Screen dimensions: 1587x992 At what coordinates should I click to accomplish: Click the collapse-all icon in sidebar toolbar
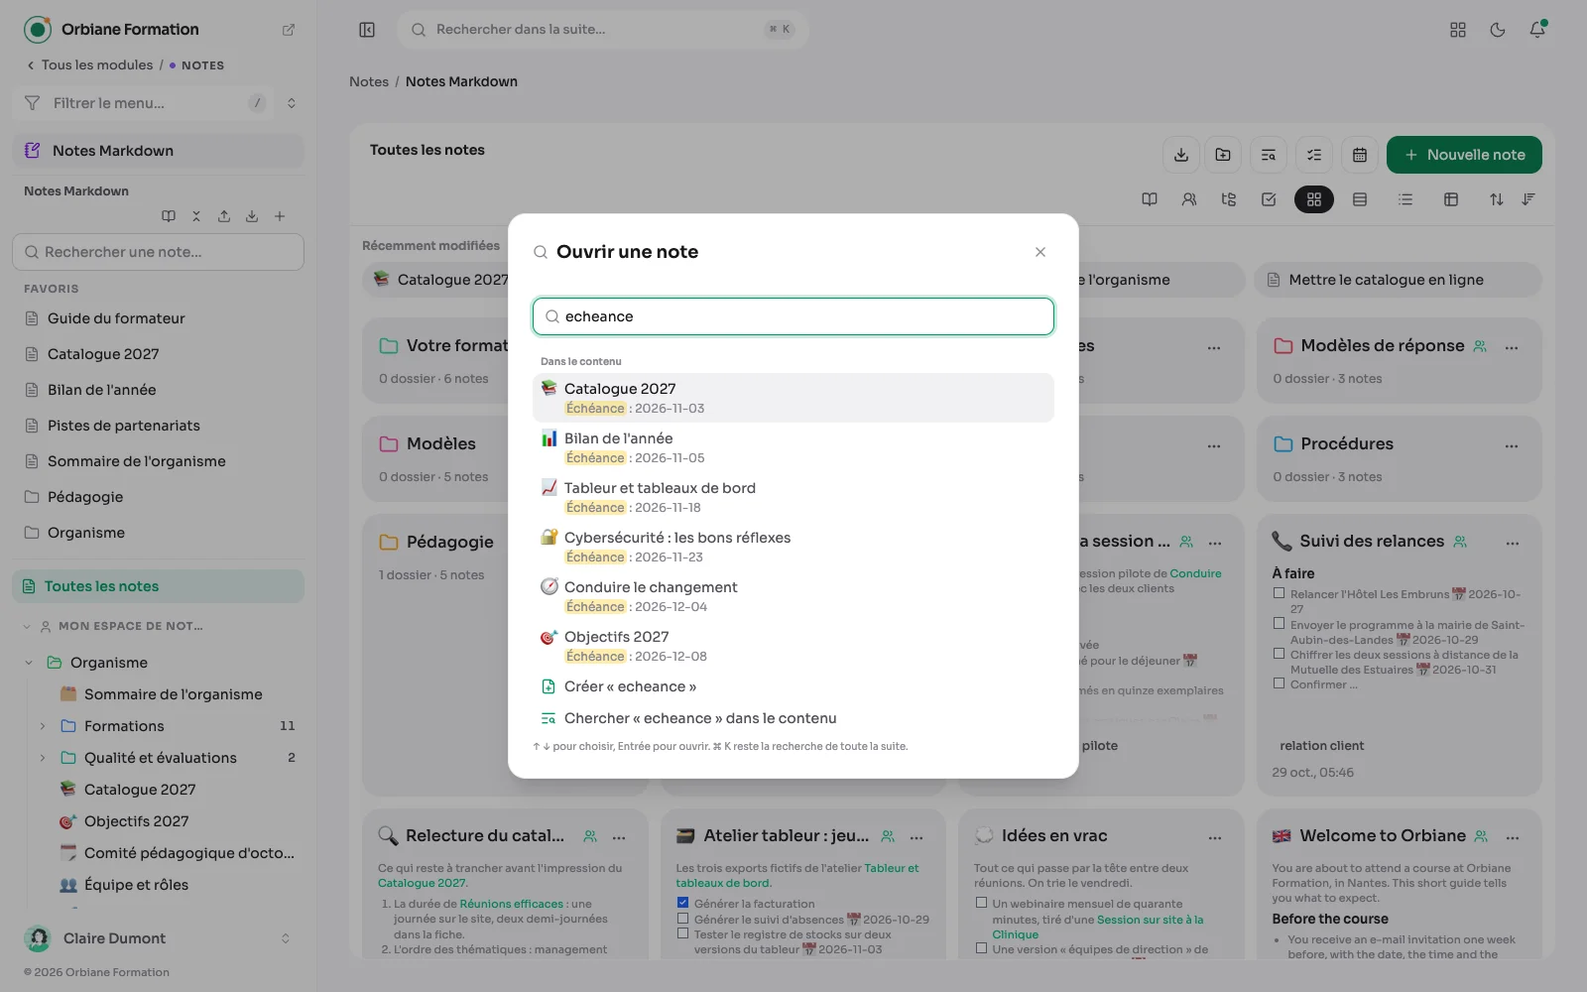click(196, 216)
